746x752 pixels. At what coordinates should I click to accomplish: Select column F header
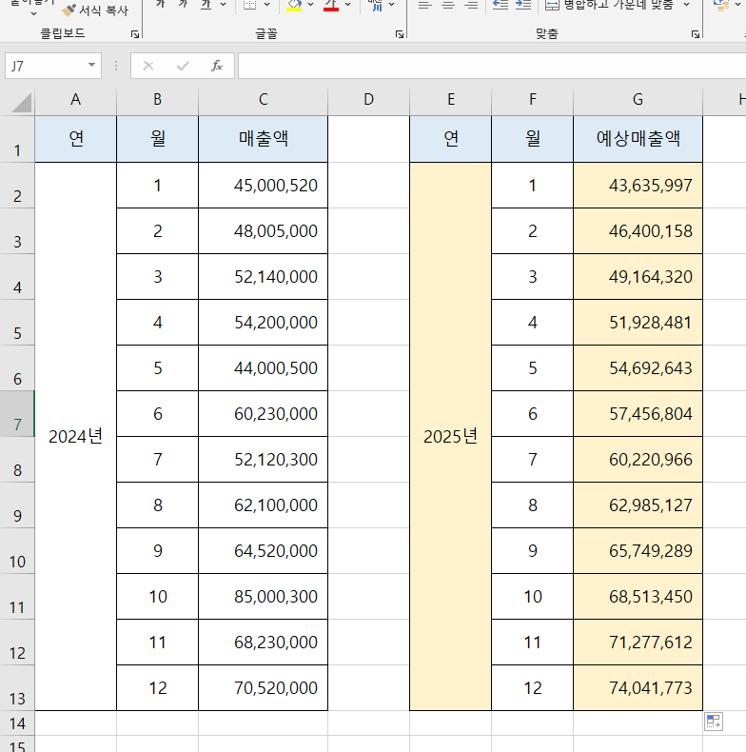[x=533, y=100]
